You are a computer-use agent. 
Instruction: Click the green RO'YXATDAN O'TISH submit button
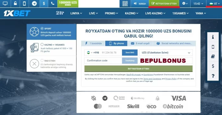pyautogui.click(x=139, y=69)
